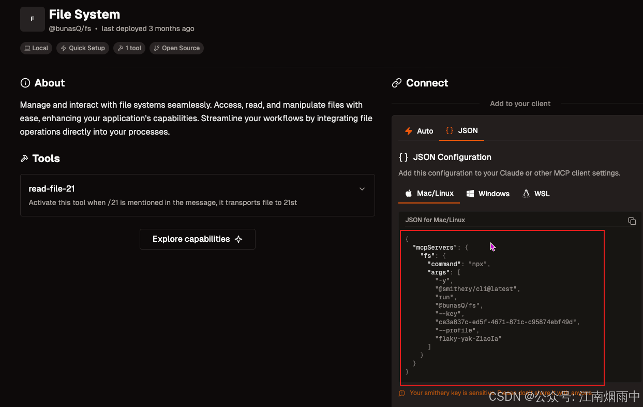This screenshot has width=643, height=407.
Task: Click the Open Source tag badge
Action: tap(177, 48)
